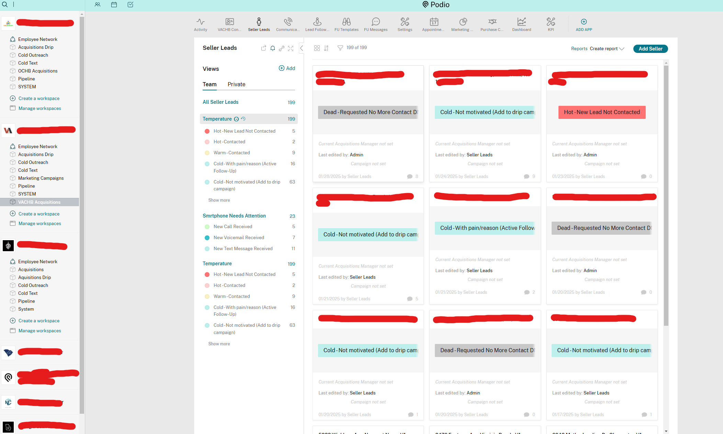Open app settings wrench icon
The width and height of the screenshot is (723, 434).
[282, 48]
